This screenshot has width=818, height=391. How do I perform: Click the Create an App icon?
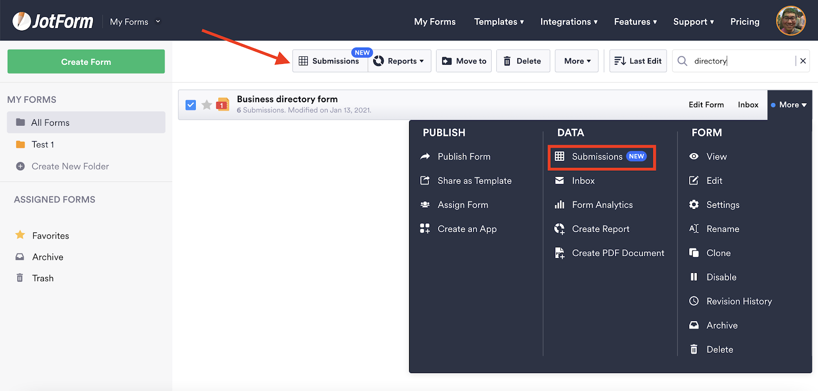tap(425, 228)
